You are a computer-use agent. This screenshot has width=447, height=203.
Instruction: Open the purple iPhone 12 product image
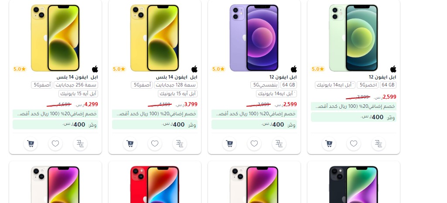click(254, 38)
